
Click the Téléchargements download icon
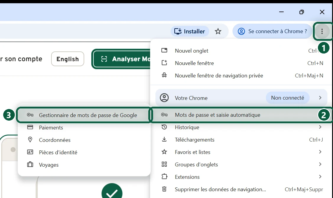click(x=164, y=139)
